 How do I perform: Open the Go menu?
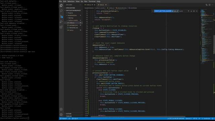[x=82, y=1]
